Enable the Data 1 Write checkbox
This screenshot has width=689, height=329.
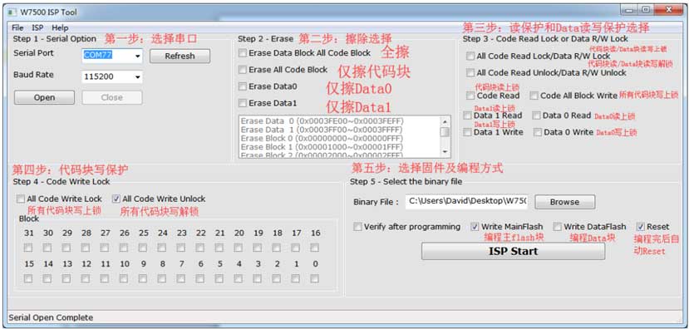tap(468, 132)
